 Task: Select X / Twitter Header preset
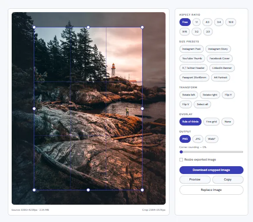click(x=193, y=68)
